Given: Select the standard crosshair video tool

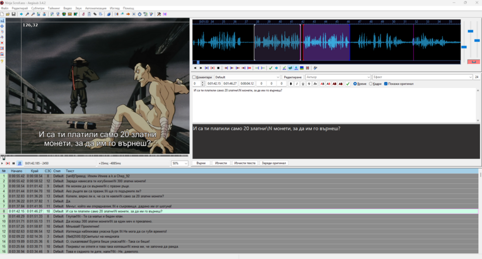Looking at the screenshot, I should [x=2, y=21].
